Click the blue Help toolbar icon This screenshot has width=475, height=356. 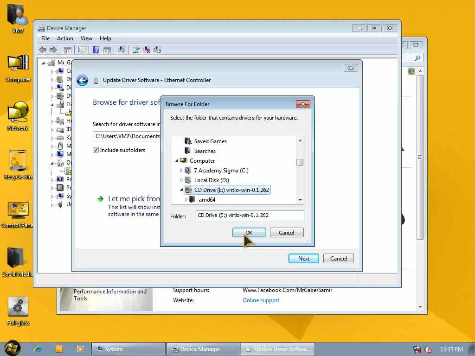[96, 50]
